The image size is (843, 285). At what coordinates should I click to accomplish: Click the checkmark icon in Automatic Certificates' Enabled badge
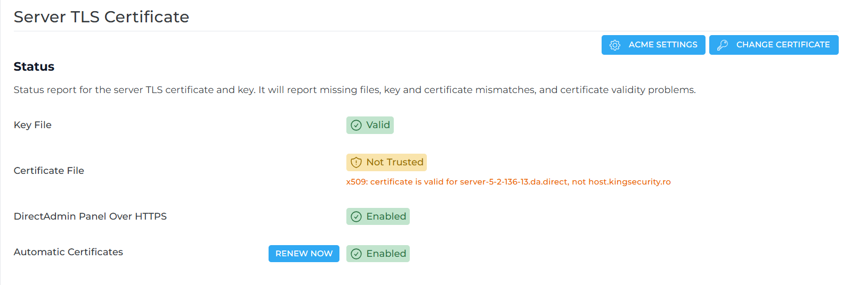[x=356, y=254]
